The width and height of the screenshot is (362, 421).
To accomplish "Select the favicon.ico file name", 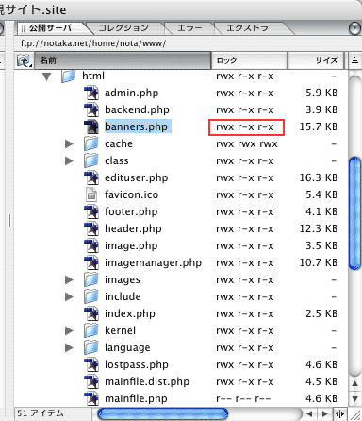I will pyautogui.click(x=131, y=194).
